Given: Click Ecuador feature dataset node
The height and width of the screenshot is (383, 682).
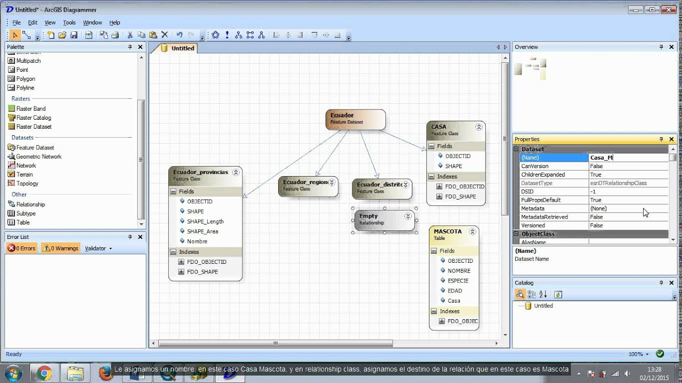Looking at the screenshot, I should pyautogui.click(x=355, y=120).
